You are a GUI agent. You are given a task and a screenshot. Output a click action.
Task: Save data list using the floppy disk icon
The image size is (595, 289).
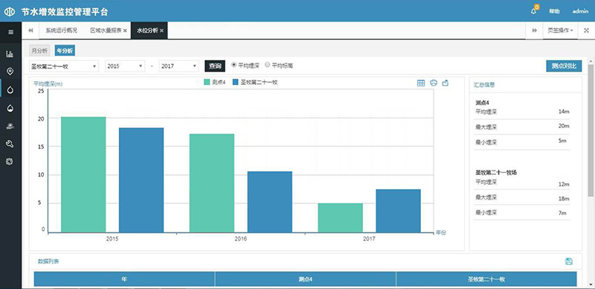[x=569, y=261]
